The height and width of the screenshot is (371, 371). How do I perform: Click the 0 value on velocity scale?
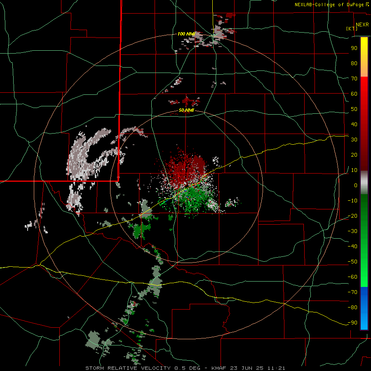point(356,185)
